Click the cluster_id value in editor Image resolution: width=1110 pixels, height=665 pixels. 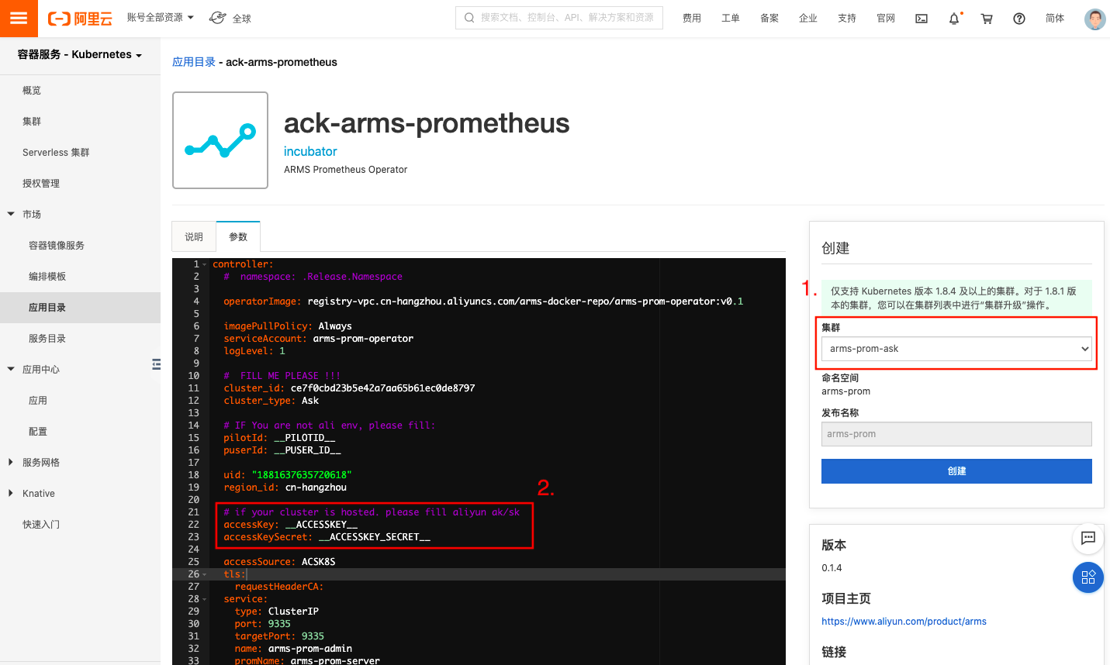[x=382, y=388]
